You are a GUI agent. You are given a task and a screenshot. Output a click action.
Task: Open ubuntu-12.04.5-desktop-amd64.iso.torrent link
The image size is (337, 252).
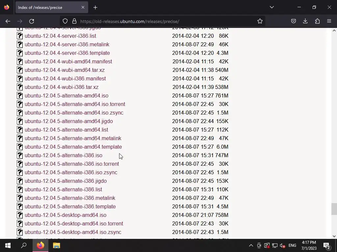[x=74, y=224]
